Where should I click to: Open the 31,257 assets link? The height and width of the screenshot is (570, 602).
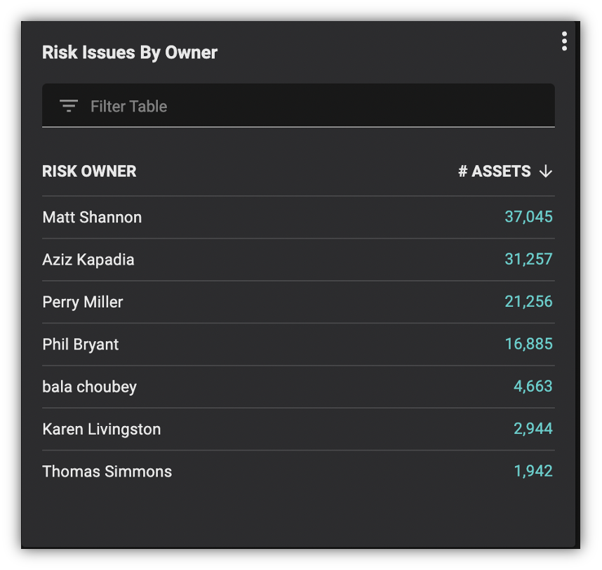[528, 259]
